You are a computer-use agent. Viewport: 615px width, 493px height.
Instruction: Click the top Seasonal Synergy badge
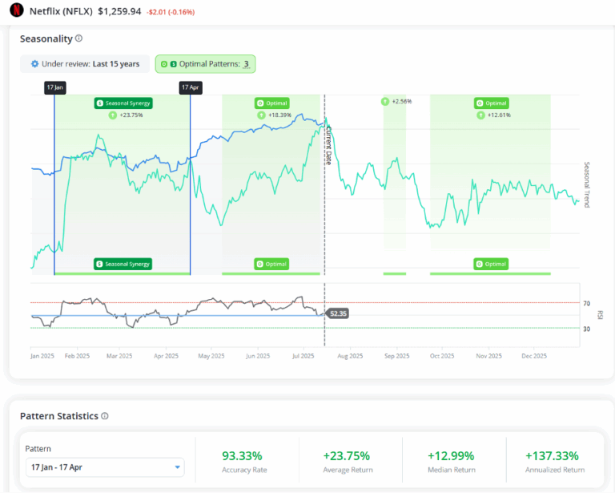pos(123,103)
